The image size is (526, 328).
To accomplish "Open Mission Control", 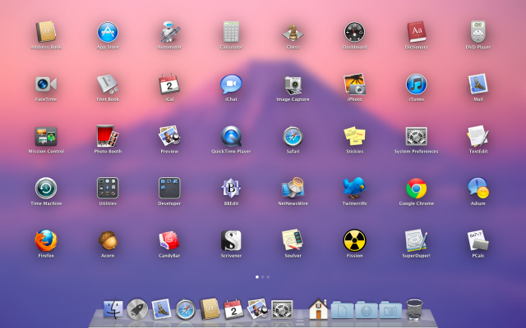I will click(x=46, y=136).
